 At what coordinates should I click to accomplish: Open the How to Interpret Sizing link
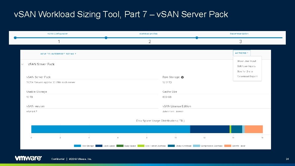(58, 54)
